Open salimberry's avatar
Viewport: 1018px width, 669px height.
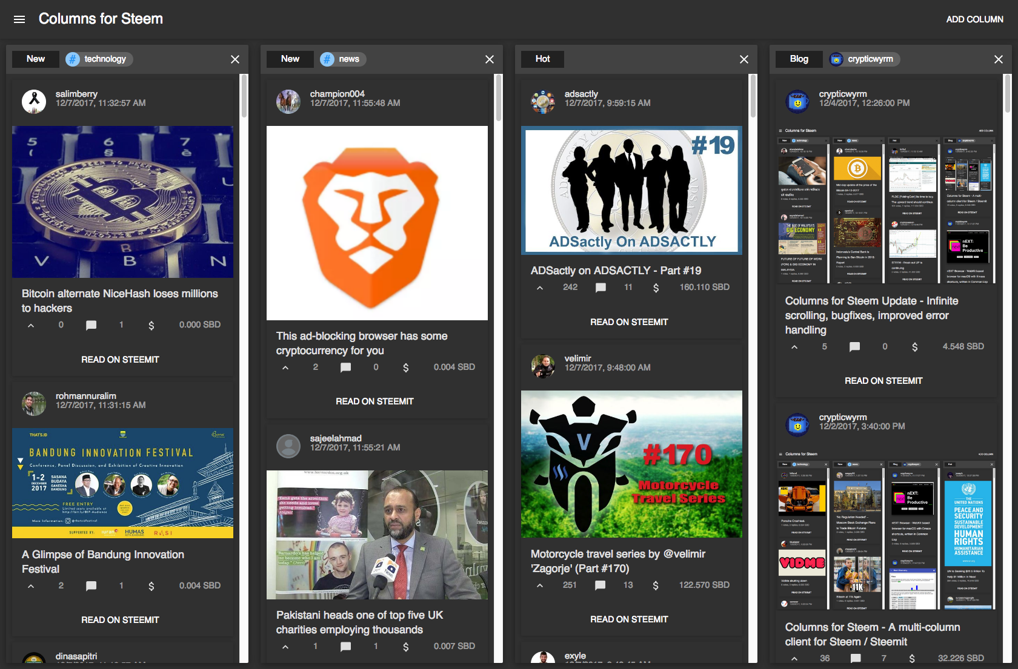[x=34, y=101]
